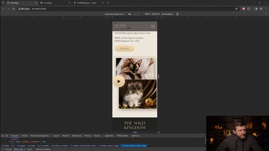Activate the inspect element picker icon
The height and width of the screenshot is (151, 269).
pos(3,136)
